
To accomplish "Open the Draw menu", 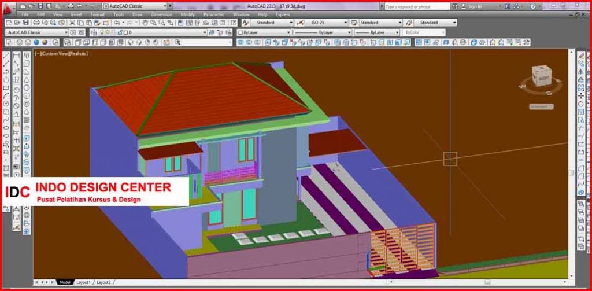I will coord(137,14).
